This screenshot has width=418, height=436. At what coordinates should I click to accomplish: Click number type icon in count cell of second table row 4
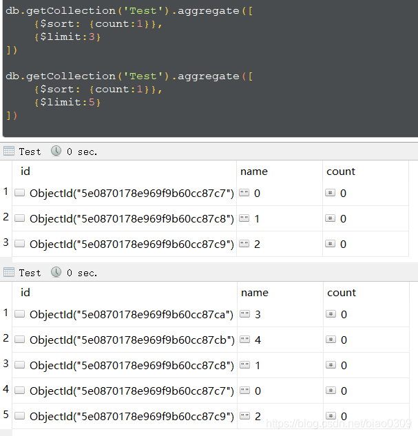331,391
